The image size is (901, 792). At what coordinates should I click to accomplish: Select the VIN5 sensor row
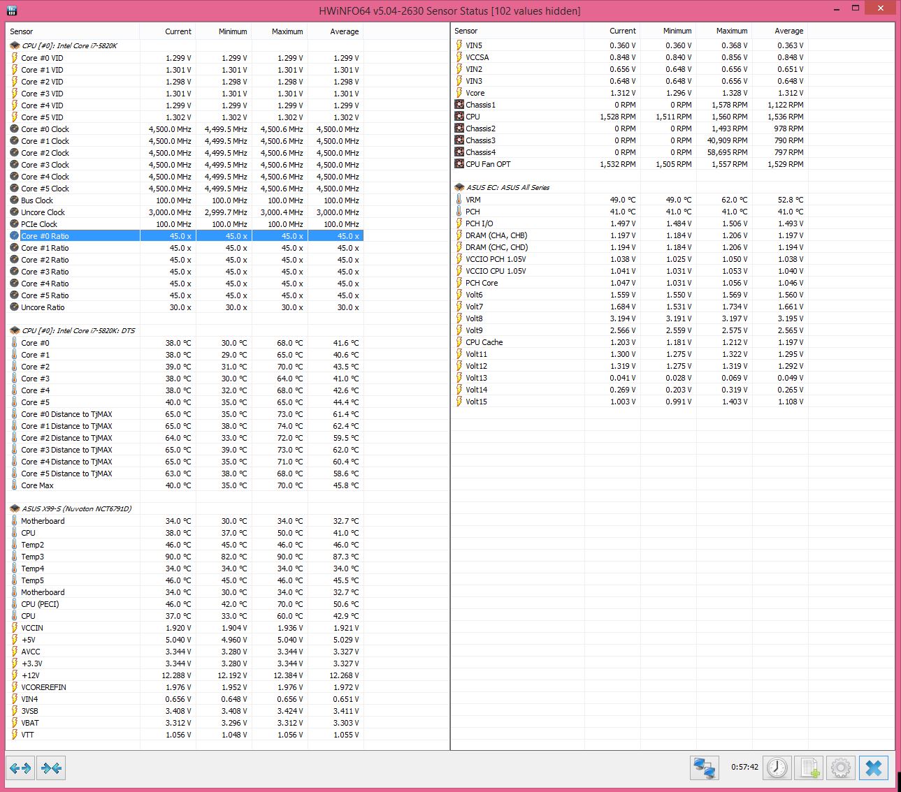630,45
